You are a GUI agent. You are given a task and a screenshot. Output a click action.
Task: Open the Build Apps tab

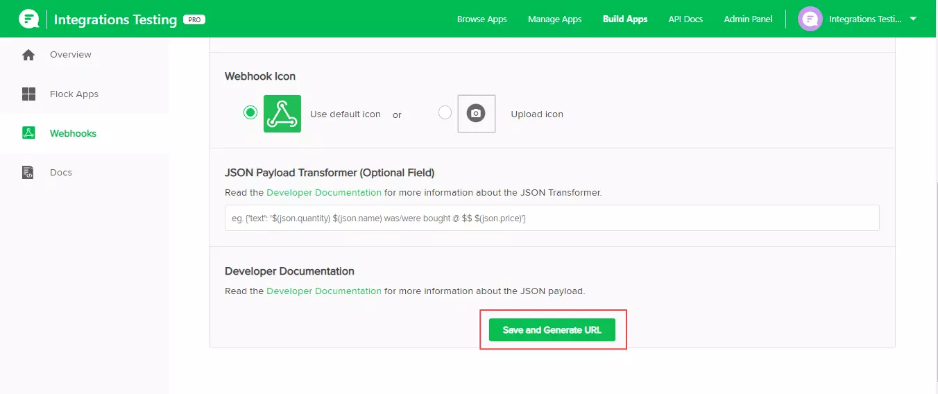tap(624, 19)
